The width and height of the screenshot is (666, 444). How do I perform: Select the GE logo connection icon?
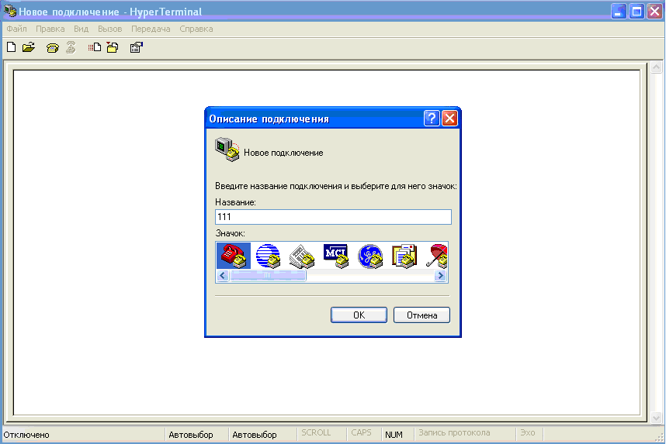[x=370, y=256]
